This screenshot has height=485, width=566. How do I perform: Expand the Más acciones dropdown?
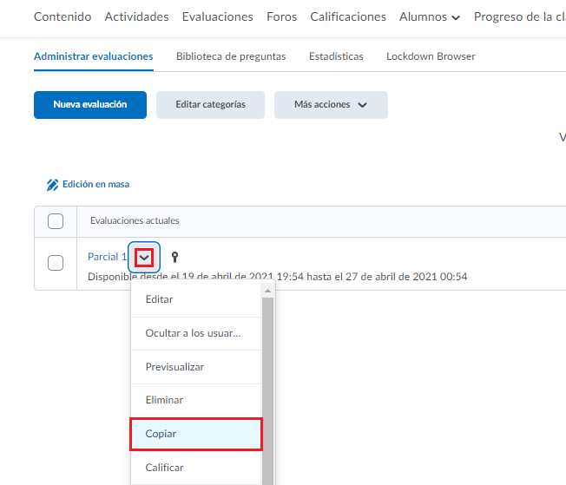331,105
